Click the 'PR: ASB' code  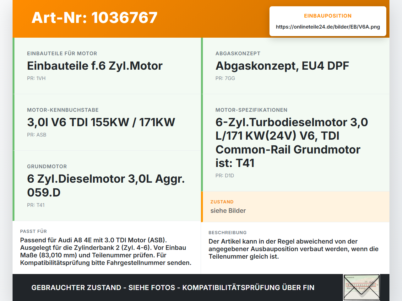pyautogui.click(x=36, y=135)
